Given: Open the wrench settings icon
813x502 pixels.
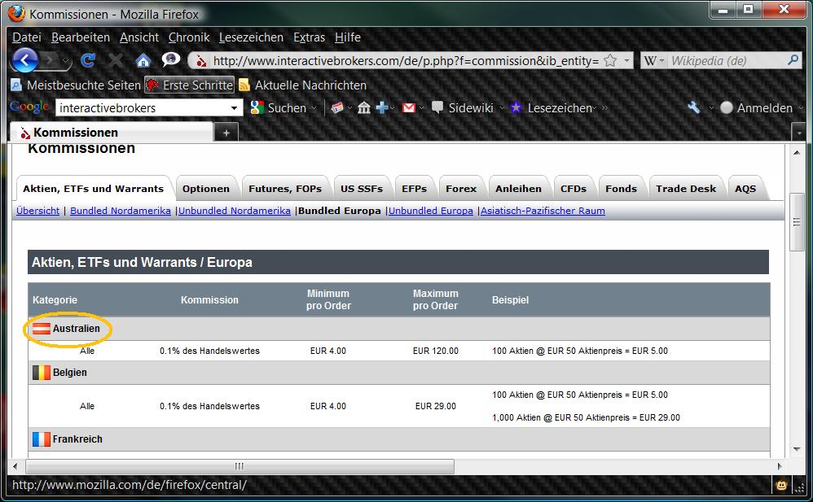Looking at the screenshot, I should 694,107.
